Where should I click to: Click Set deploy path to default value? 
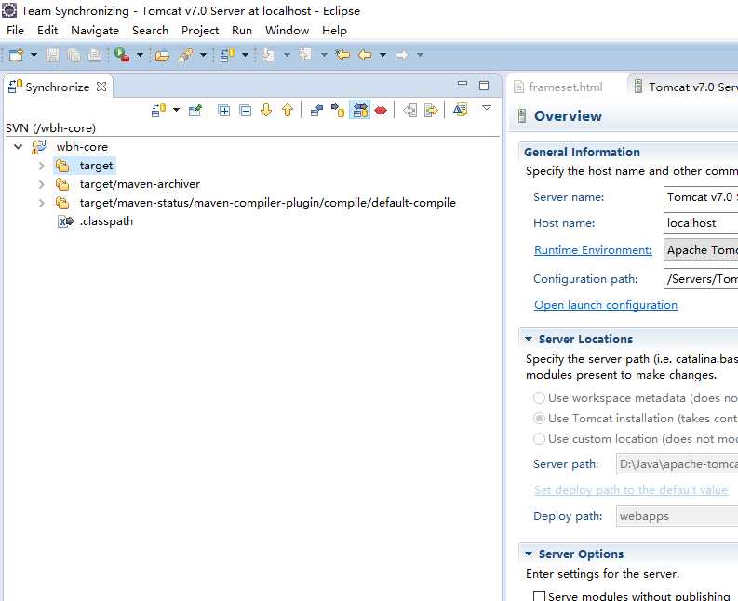click(x=631, y=490)
